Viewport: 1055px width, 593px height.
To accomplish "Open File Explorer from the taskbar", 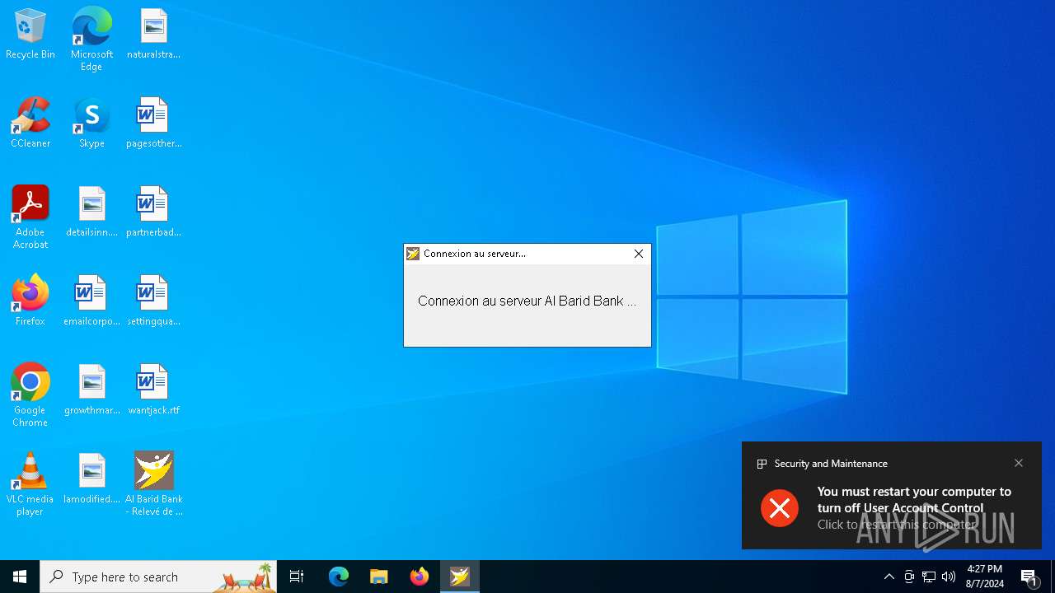I will [x=379, y=577].
